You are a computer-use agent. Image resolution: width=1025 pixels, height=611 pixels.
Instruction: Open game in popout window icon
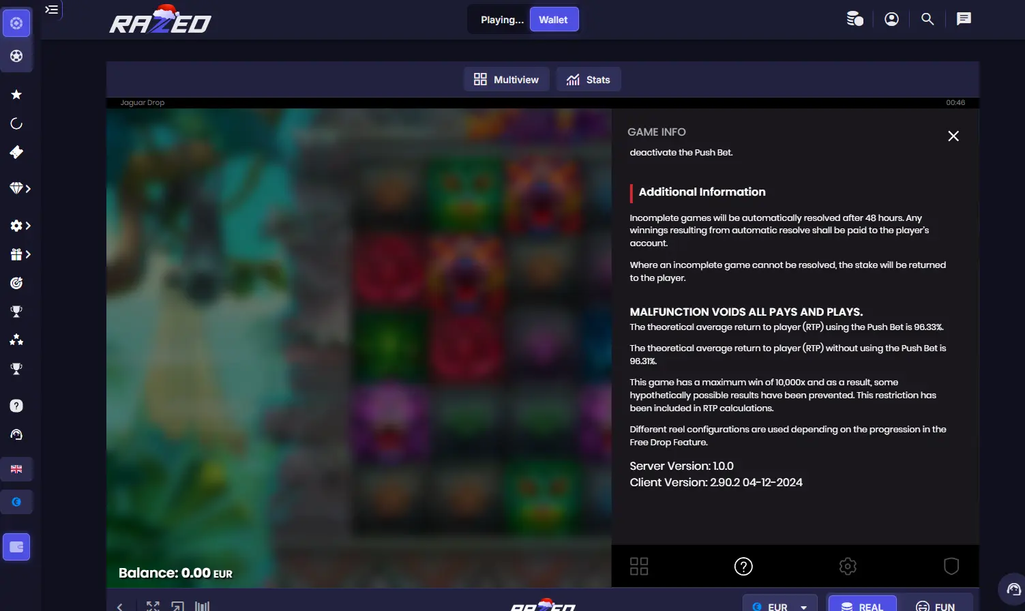(177, 606)
